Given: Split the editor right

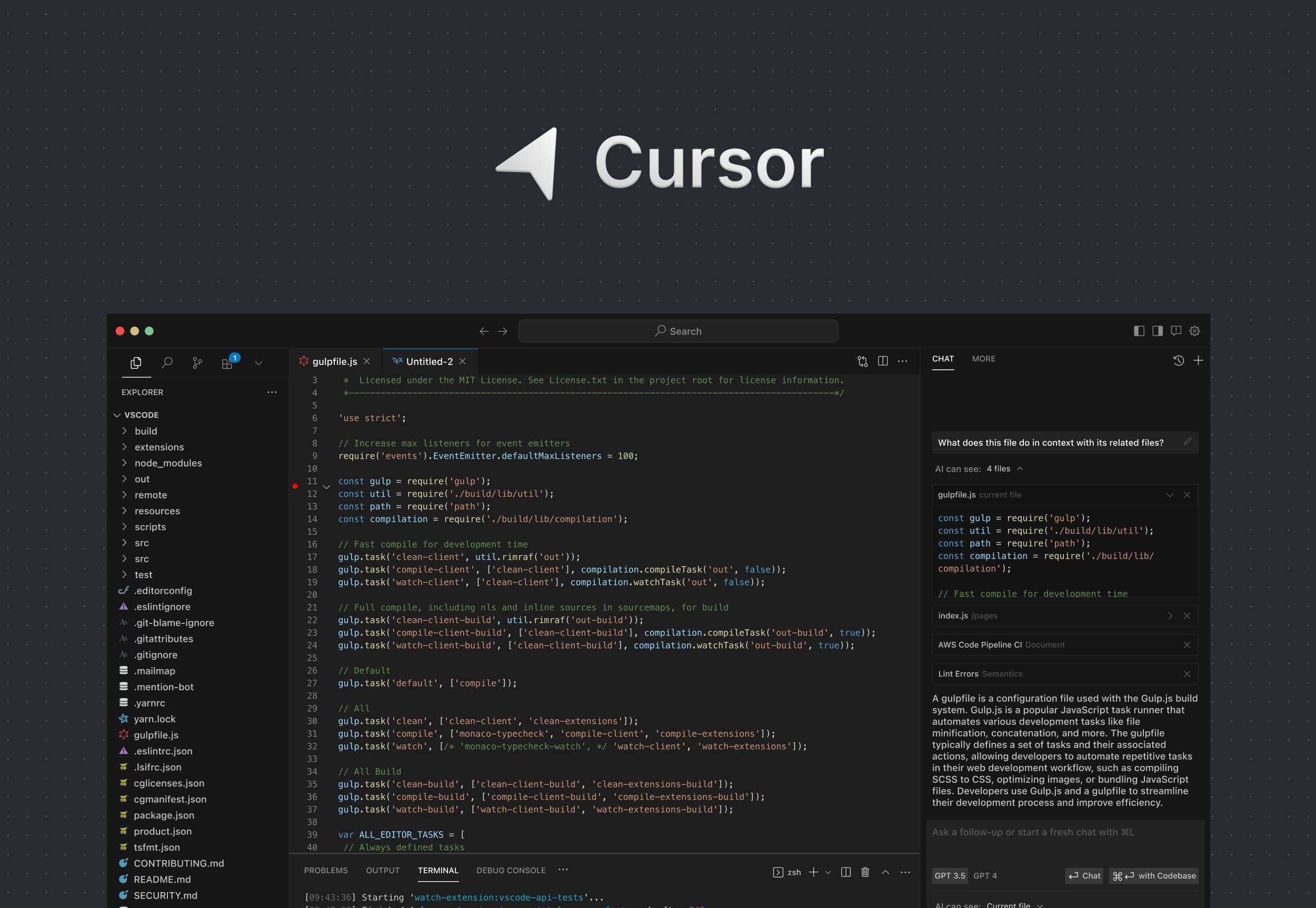Looking at the screenshot, I should pyautogui.click(x=883, y=361).
